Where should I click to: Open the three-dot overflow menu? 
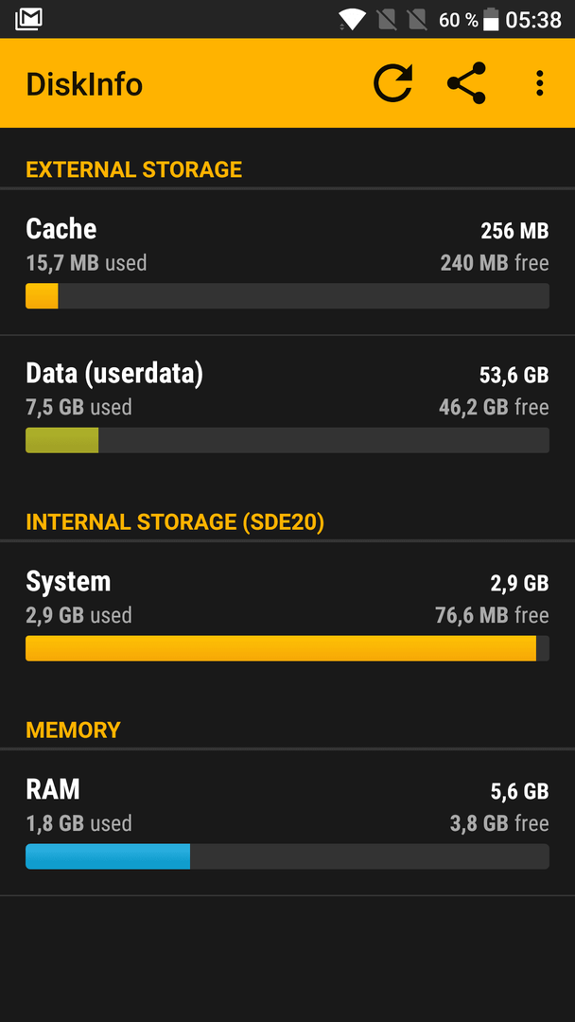coord(539,83)
